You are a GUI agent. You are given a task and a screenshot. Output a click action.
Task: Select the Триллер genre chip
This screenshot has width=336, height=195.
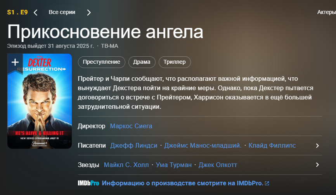(x=175, y=62)
